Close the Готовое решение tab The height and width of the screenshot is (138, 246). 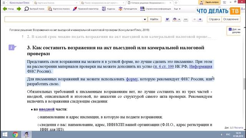[x=170, y=3]
